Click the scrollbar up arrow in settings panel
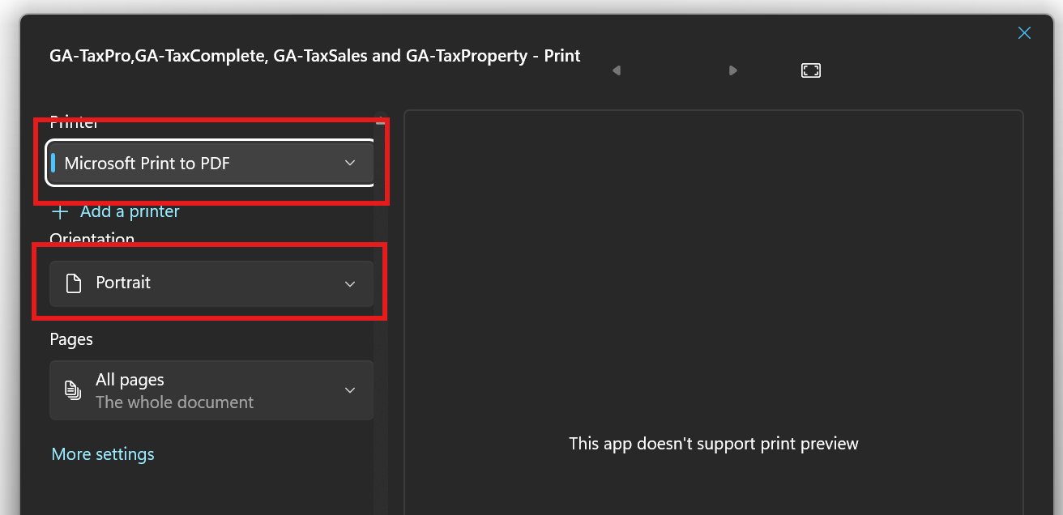The image size is (1063, 515). pos(380,121)
